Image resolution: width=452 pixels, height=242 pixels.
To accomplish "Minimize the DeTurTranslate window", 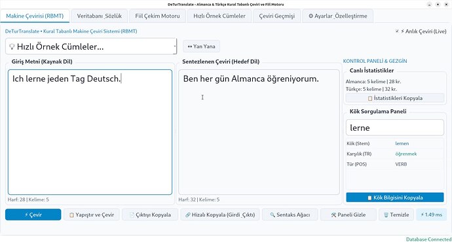I will point(430,5).
